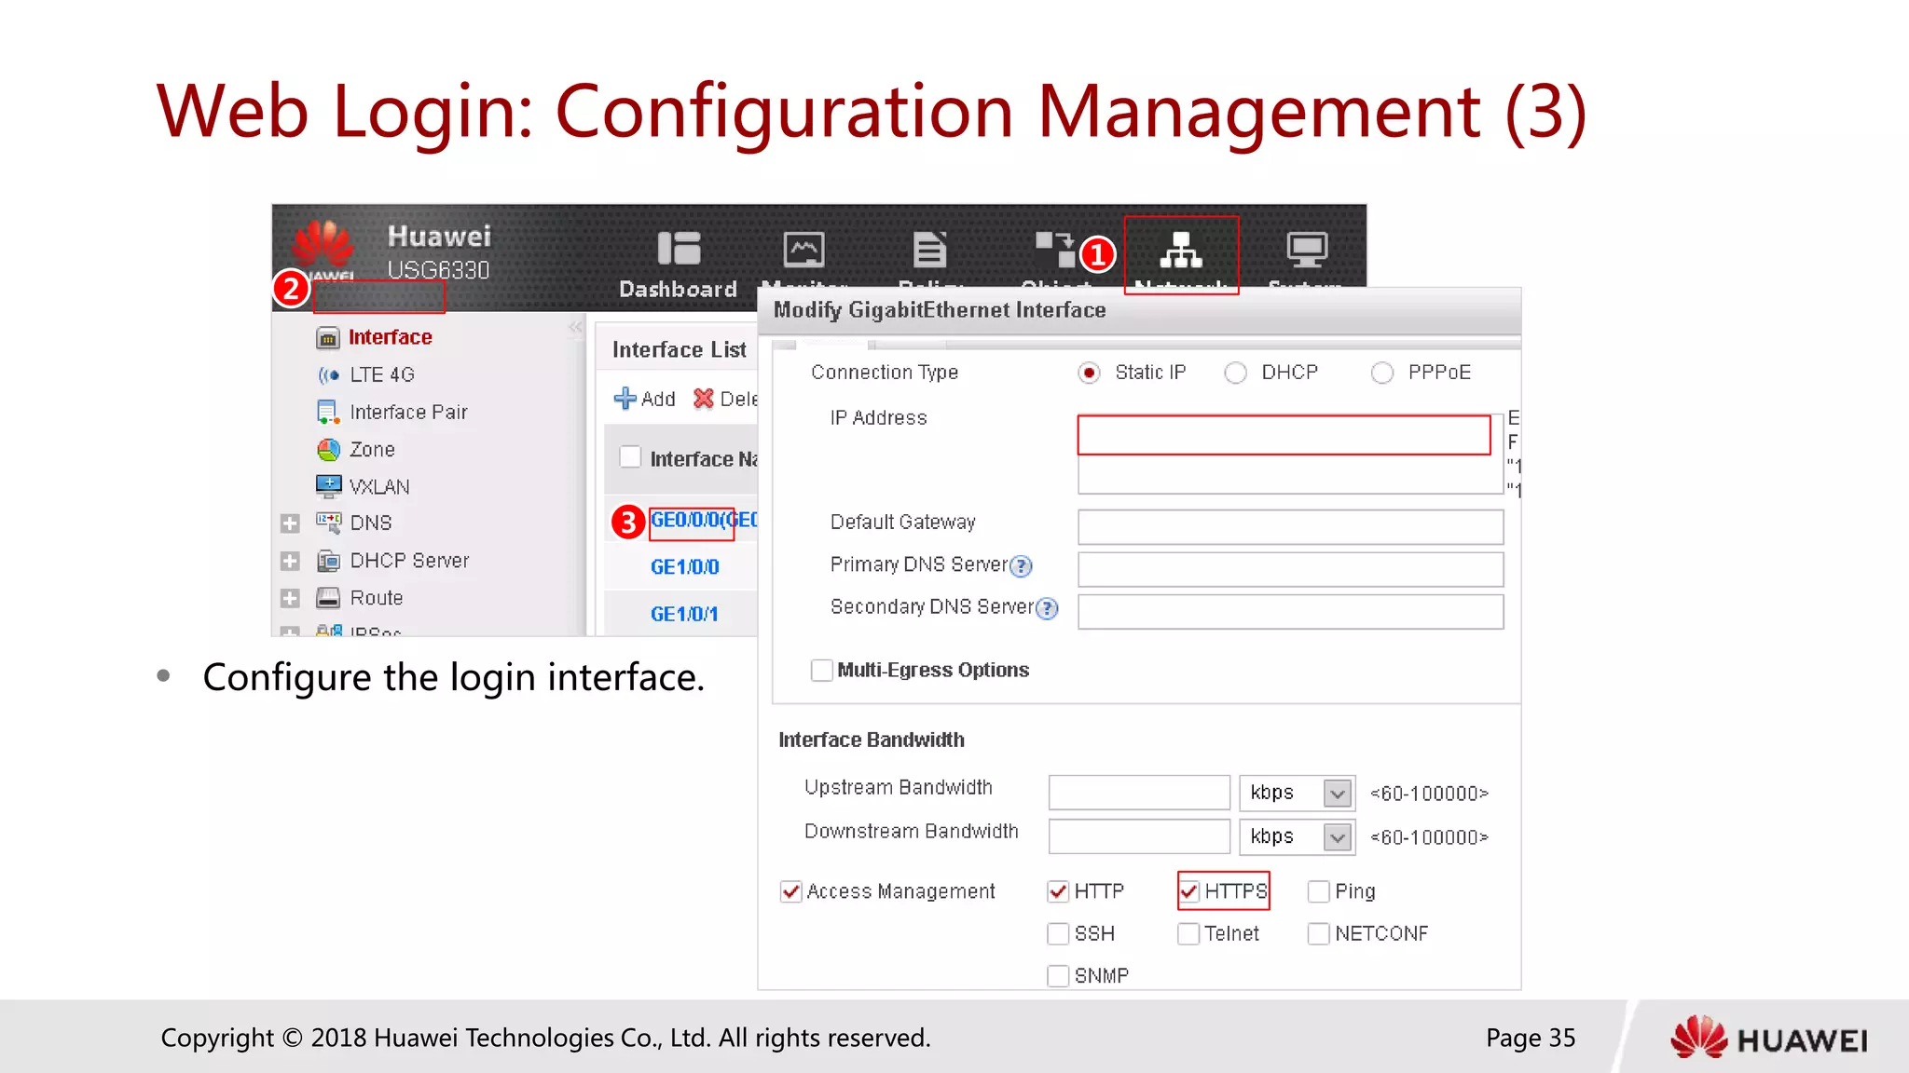This screenshot has height=1073, width=1909.
Task: Select LTE 4G in sidebar menu
Action: pos(382,374)
